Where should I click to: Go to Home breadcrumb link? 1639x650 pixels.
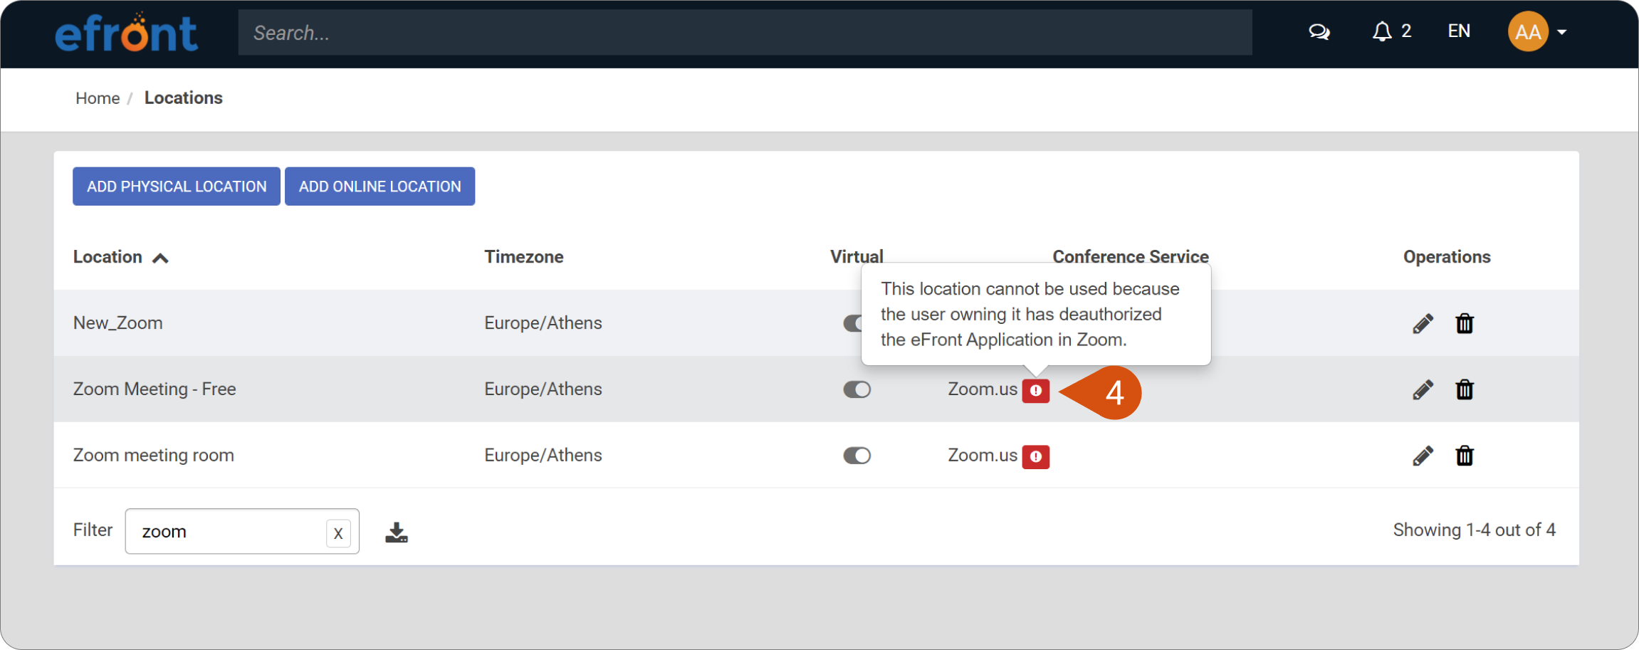pyautogui.click(x=98, y=98)
